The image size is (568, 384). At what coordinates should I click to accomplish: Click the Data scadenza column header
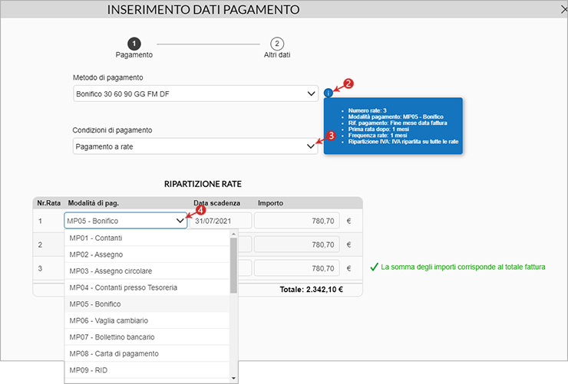coord(216,203)
